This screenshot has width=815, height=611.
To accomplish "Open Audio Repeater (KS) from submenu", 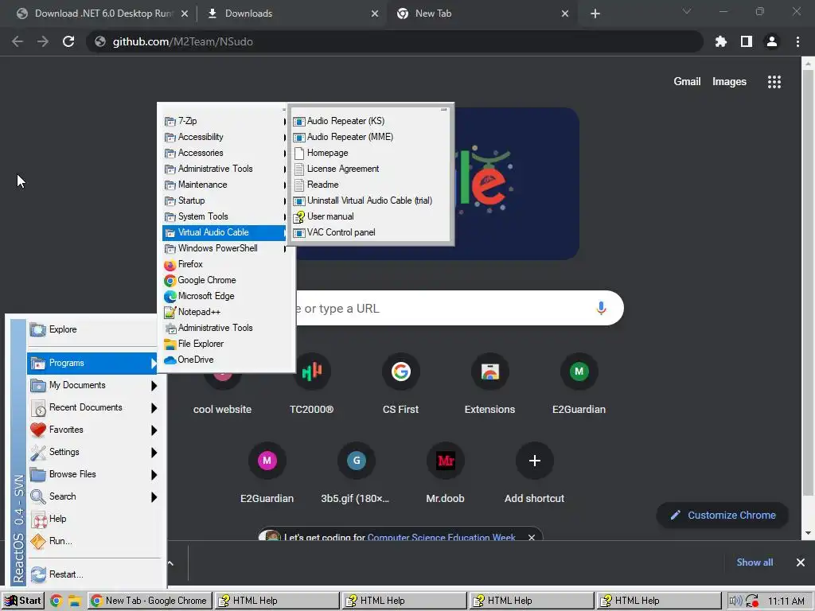I will (369, 121).
